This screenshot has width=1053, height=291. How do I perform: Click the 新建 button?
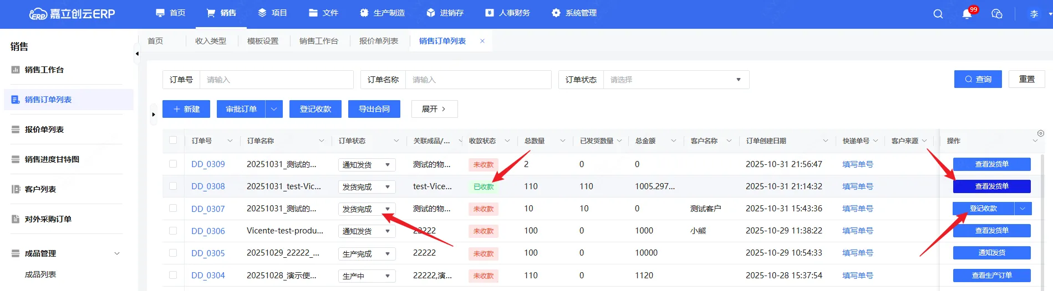(x=186, y=109)
